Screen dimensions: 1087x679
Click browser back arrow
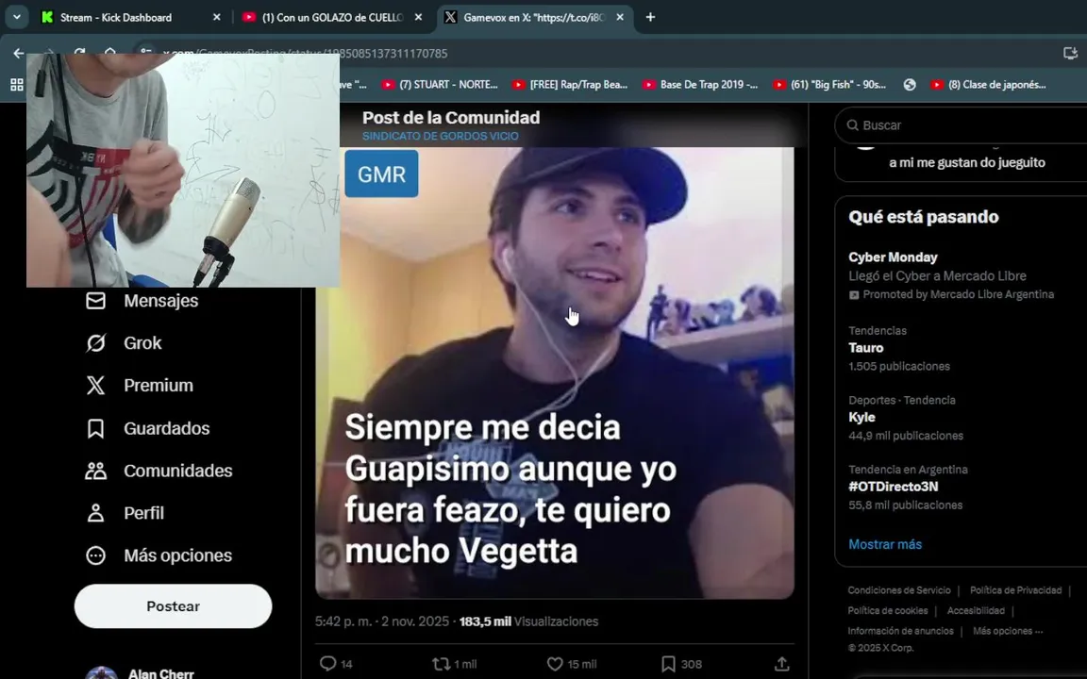(19, 54)
